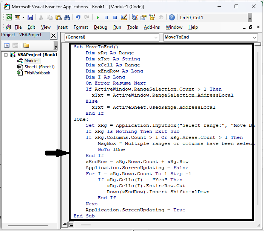Click the Project pane horizontal scrollbar
264x231 pixels.
point(28,226)
